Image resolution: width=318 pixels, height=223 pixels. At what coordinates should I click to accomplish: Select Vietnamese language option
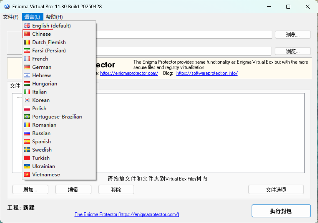pyautogui.click(x=59, y=174)
